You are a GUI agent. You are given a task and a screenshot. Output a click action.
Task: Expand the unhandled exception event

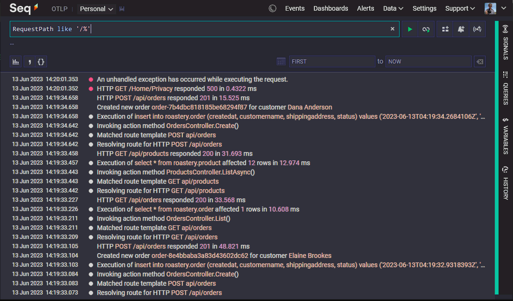coord(193,79)
